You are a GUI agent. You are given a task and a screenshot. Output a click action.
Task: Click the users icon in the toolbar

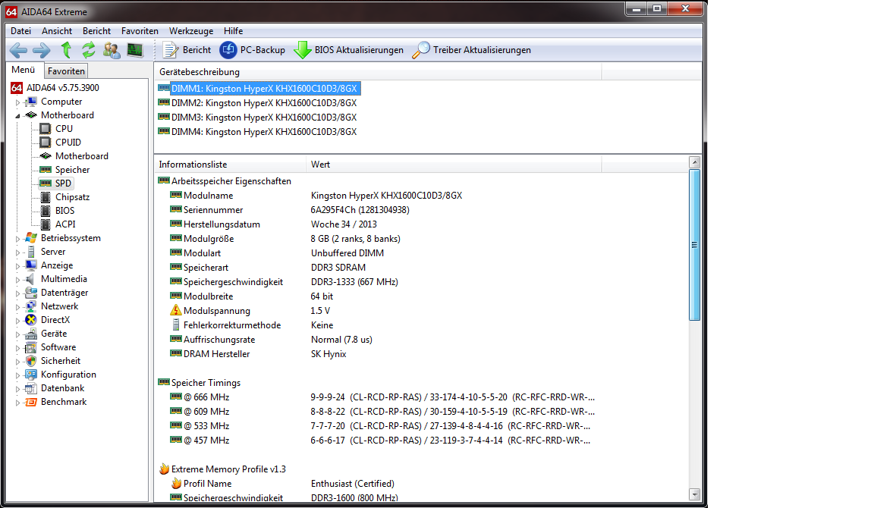pyautogui.click(x=112, y=50)
